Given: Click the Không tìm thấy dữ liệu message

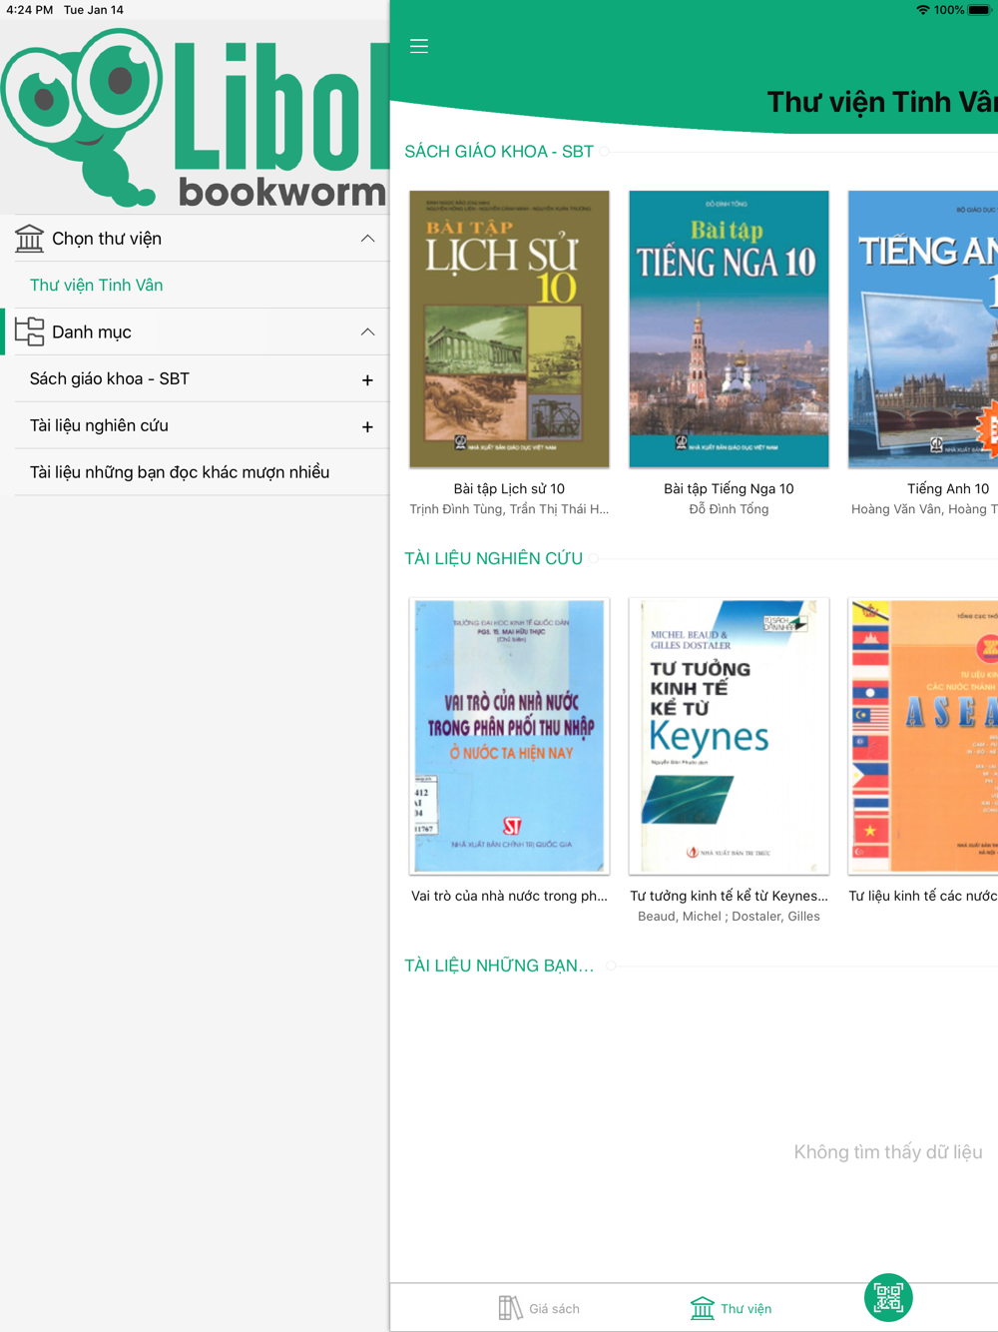Looking at the screenshot, I should [x=888, y=1152].
